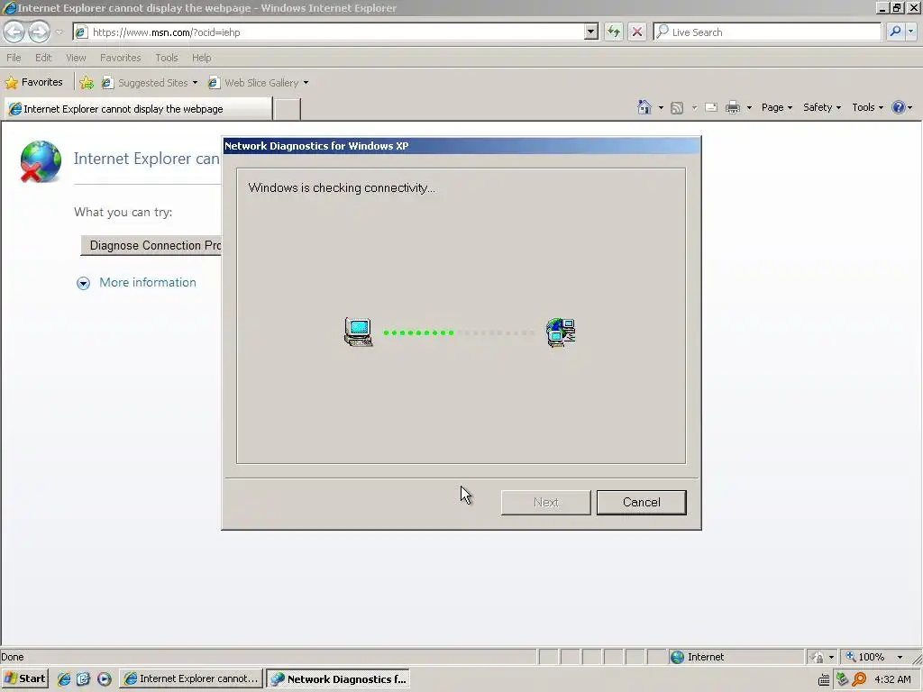Open Suggested Sites link

coord(150,83)
